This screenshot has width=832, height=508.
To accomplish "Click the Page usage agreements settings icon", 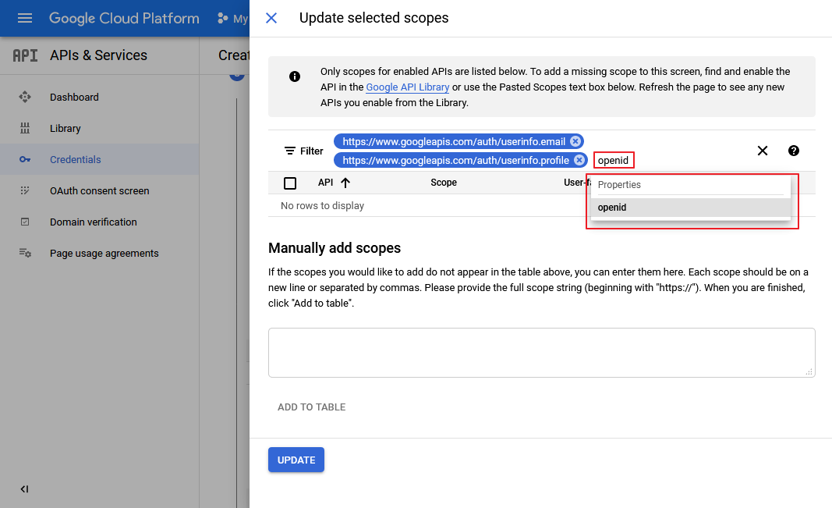I will point(25,253).
